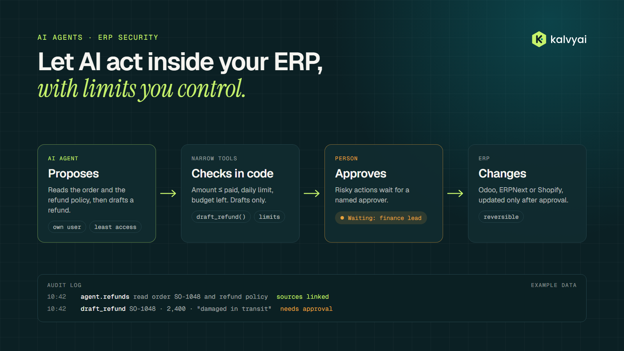624x351 pixels.
Task: Click the "limits" chip
Action: 269,217
